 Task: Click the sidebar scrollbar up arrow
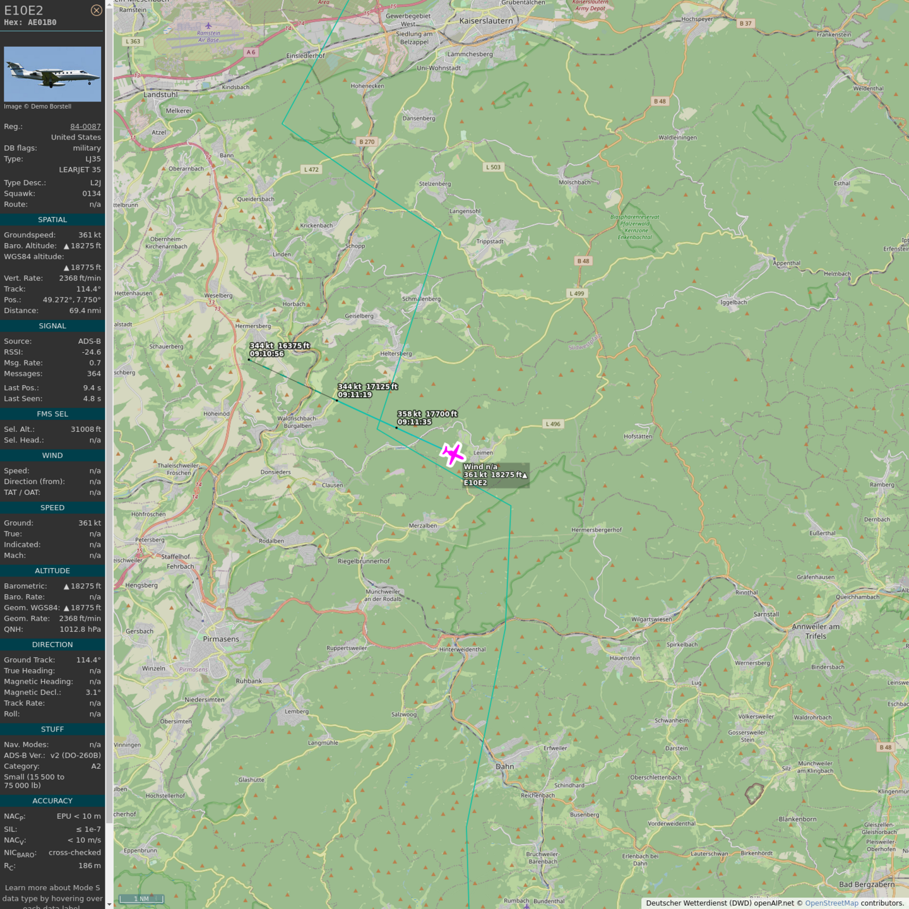tap(109, 4)
